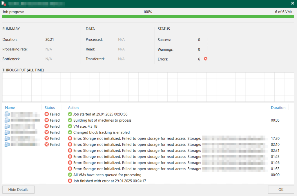Click the app icon in the title bar
297x196 pixels.
pos(4,3)
